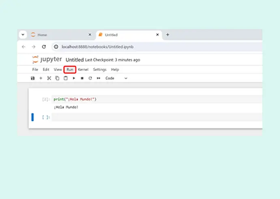Click the Last Checkpoint text
Viewport: 280px width, 199px height.
coord(112,60)
